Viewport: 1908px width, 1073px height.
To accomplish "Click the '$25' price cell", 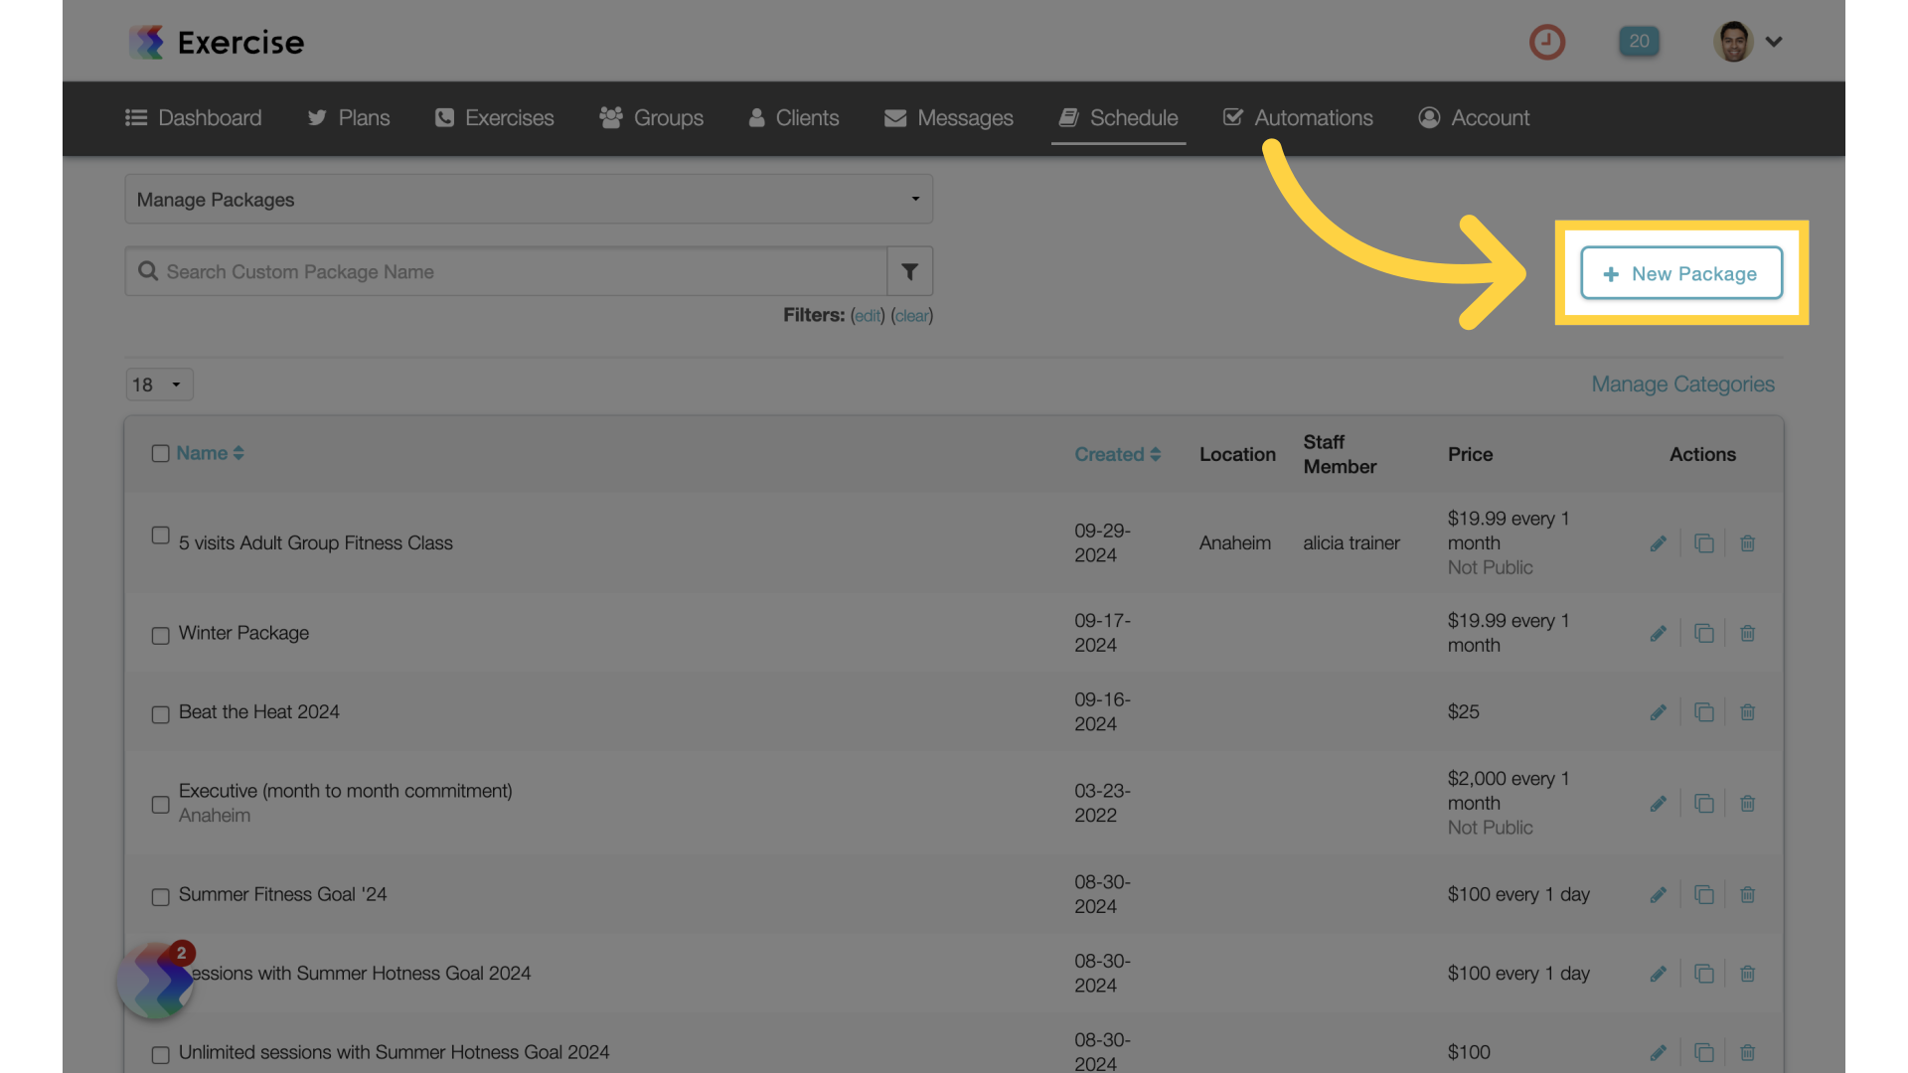I will pyautogui.click(x=1463, y=712).
